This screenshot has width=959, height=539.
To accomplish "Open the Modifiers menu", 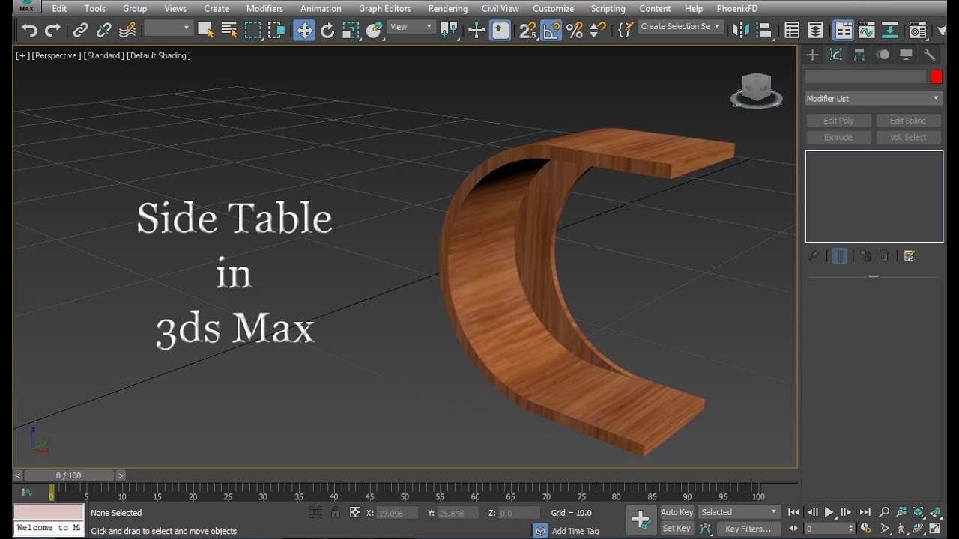I will pyautogui.click(x=264, y=8).
